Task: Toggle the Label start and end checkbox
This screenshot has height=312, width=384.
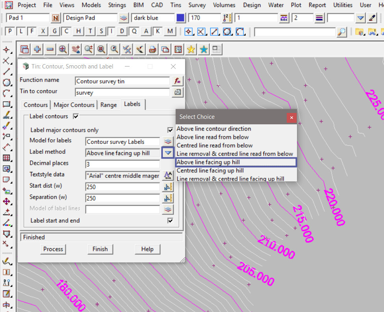Action: coord(170,221)
